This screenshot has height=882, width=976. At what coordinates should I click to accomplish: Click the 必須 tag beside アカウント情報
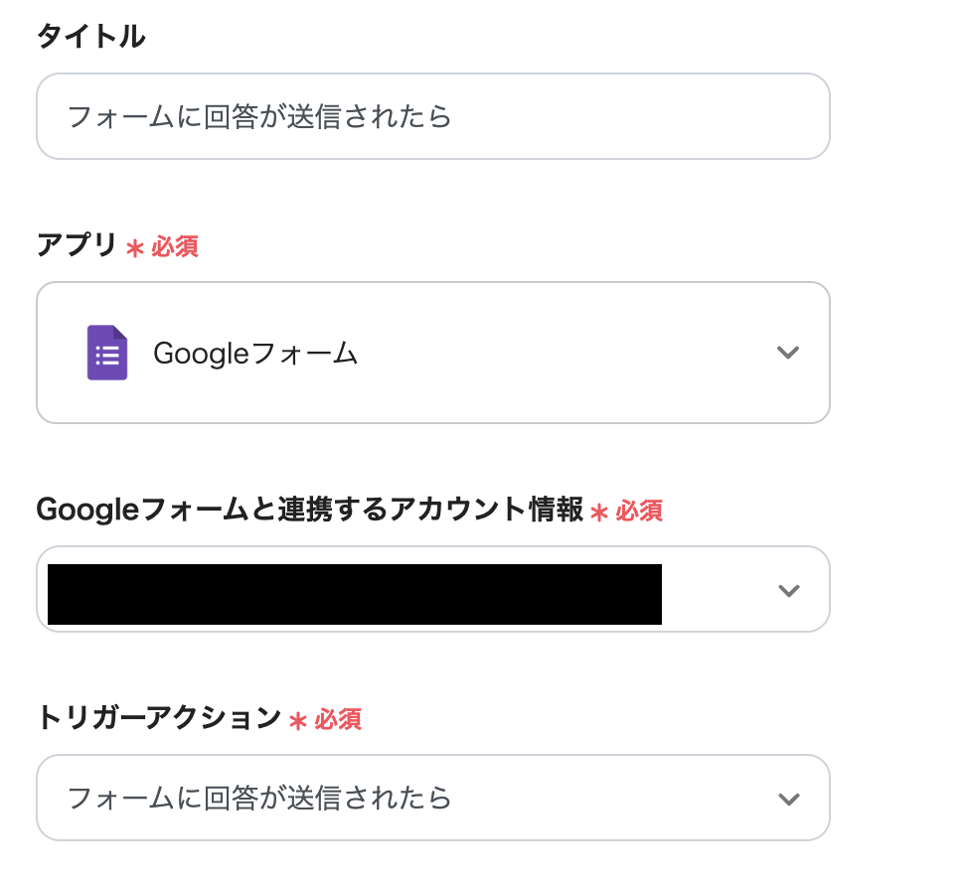(639, 512)
